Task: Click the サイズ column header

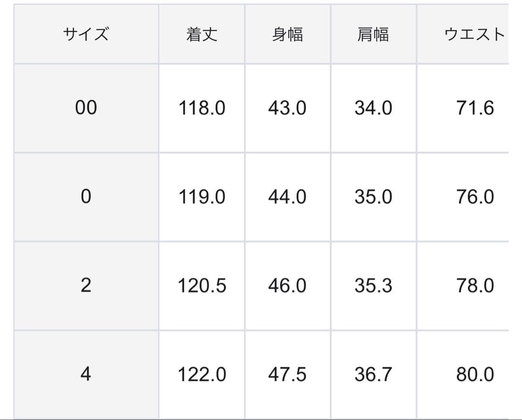Action: [x=86, y=35]
